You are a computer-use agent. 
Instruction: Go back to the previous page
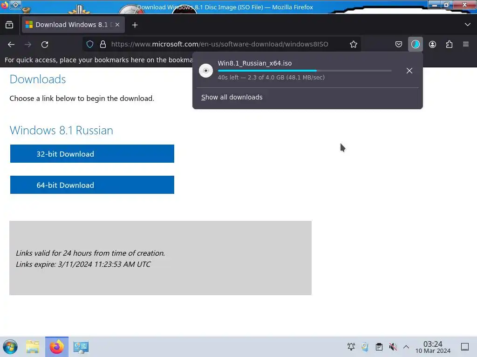point(11,44)
